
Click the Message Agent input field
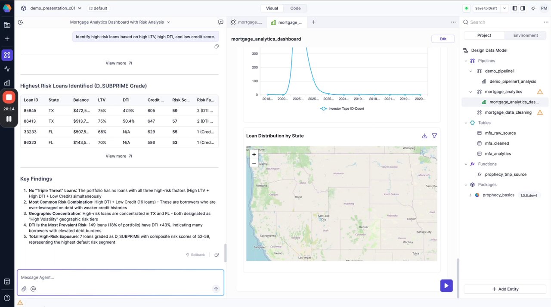tap(116, 277)
